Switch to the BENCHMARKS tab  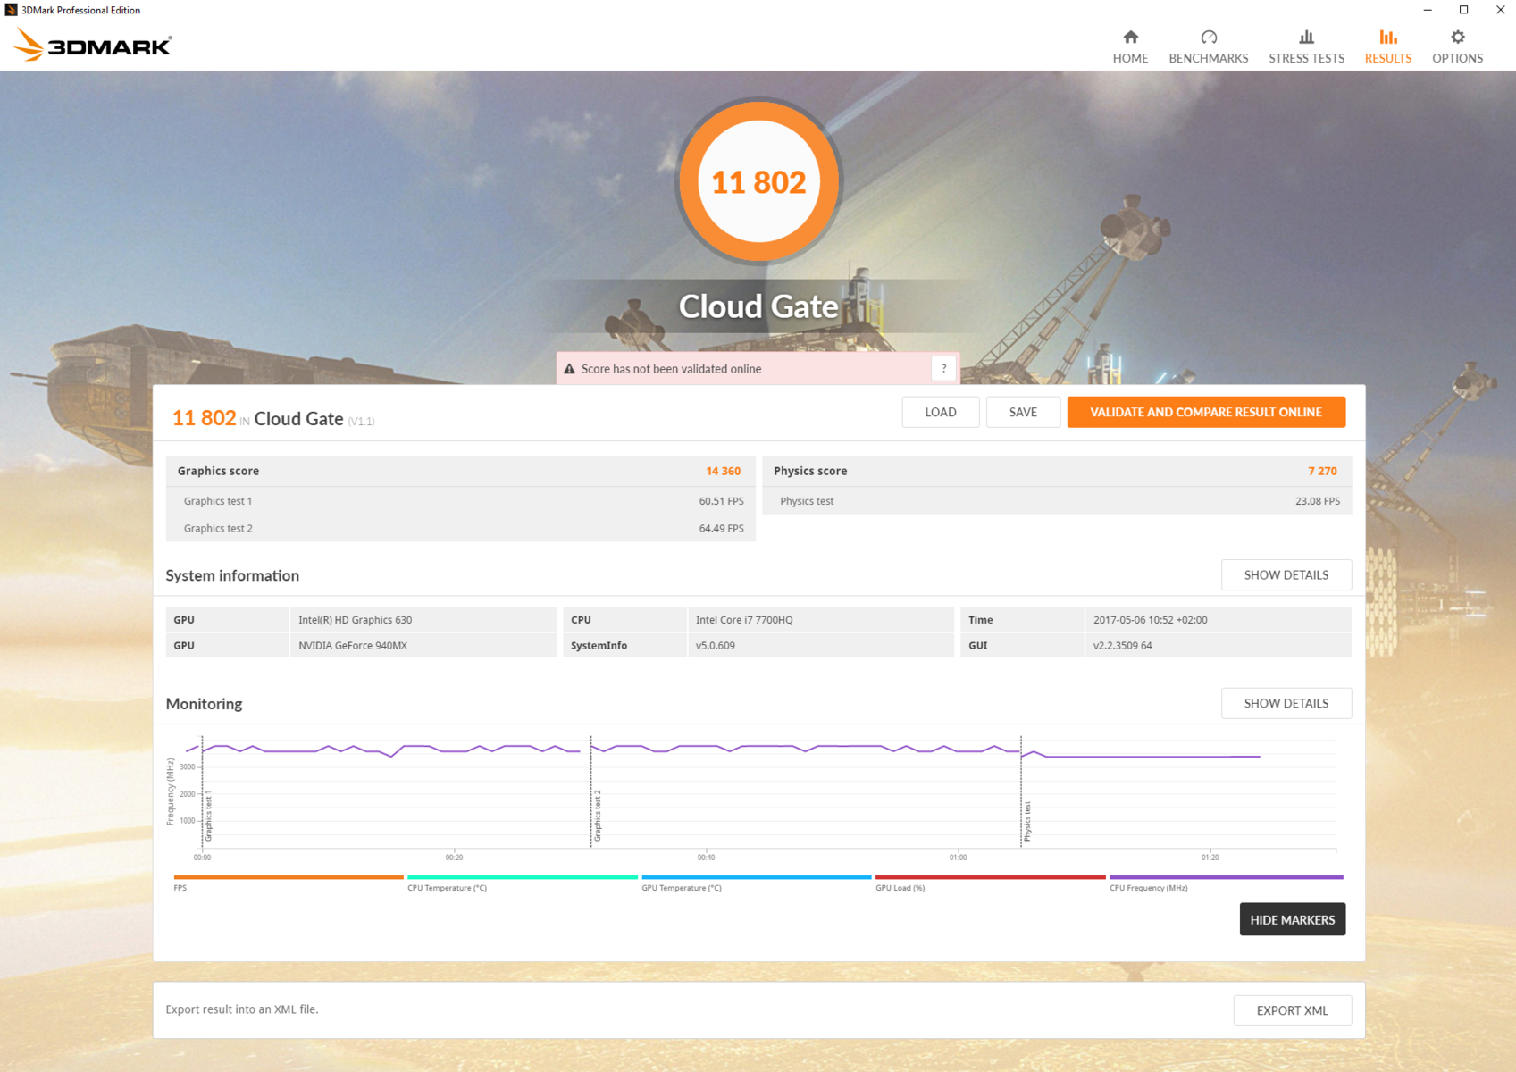pyautogui.click(x=1209, y=46)
